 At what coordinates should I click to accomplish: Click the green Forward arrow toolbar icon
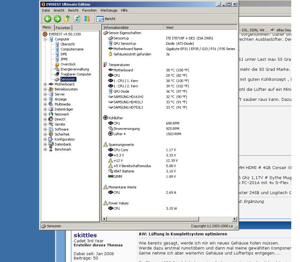pyautogui.click(x=57, y=19)
